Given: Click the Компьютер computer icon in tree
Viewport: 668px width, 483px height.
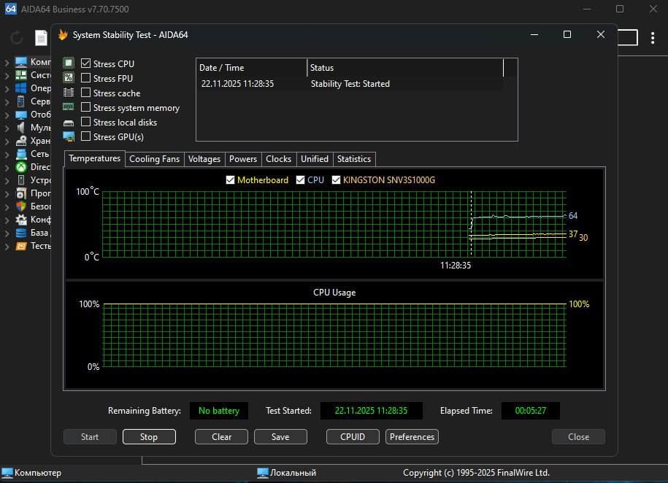Looking at the screenshot, I should pyautogui.click(x=21, y=62).
